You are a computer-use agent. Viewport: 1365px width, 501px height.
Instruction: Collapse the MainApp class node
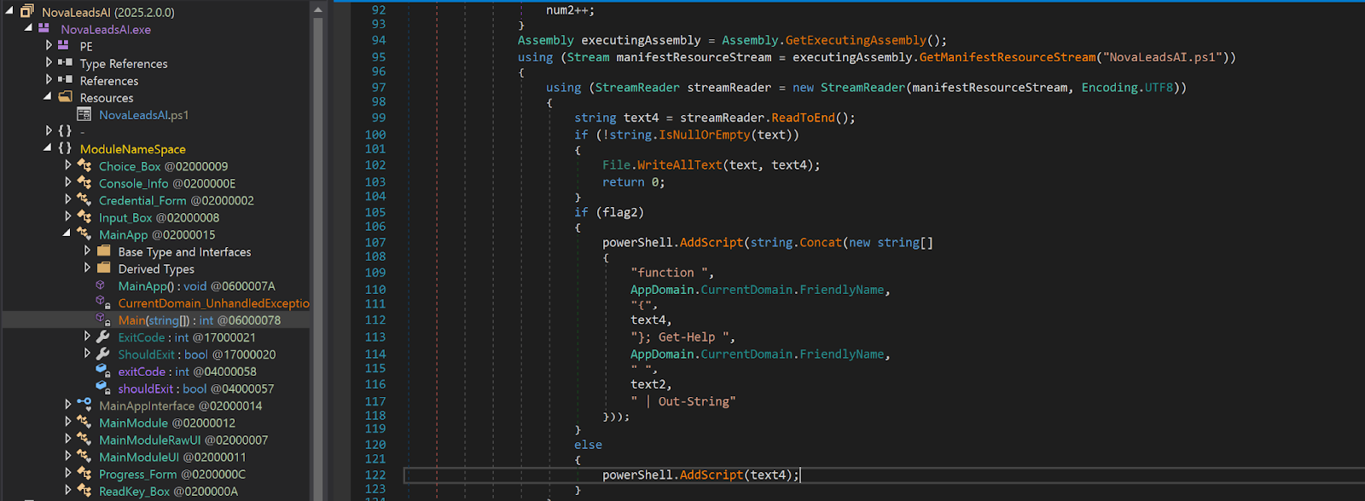[67, 233]
